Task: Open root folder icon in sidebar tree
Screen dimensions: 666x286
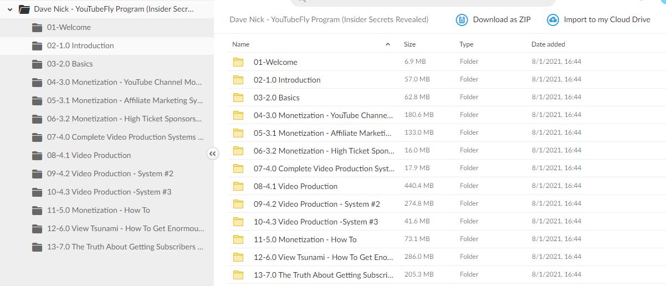Action: point(24,9)
